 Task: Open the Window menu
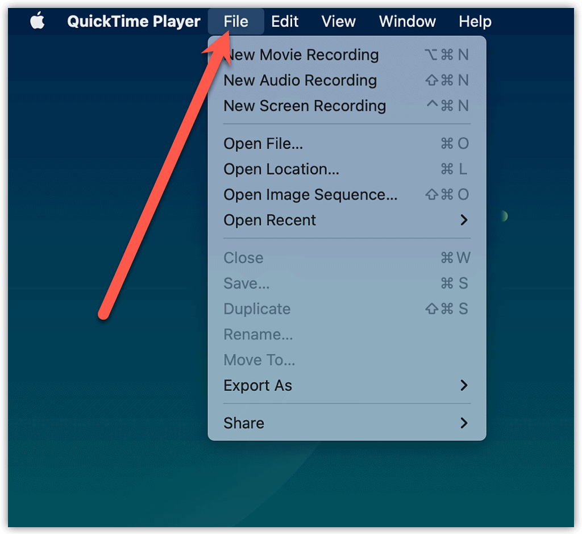(x=407, y=21)
